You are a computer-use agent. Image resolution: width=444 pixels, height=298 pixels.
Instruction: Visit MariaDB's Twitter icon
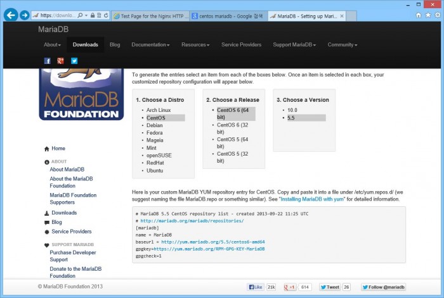(x=74, y=61)
